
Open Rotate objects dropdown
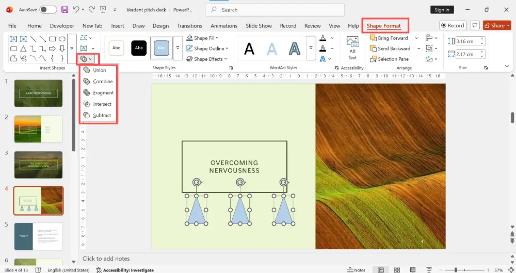pos(431,59)
